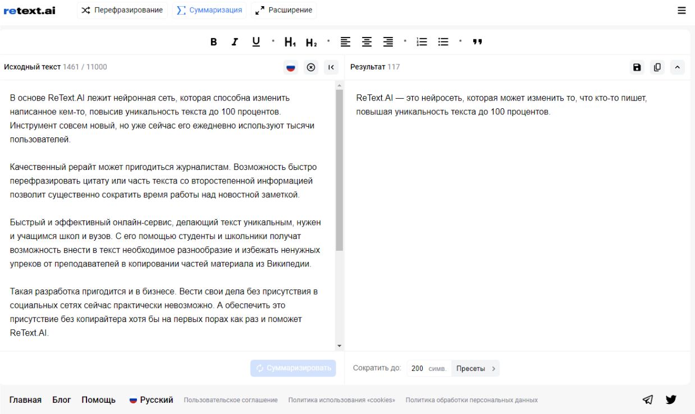
Task: Collapse the source text panel
Action: (x=331, y=67)
